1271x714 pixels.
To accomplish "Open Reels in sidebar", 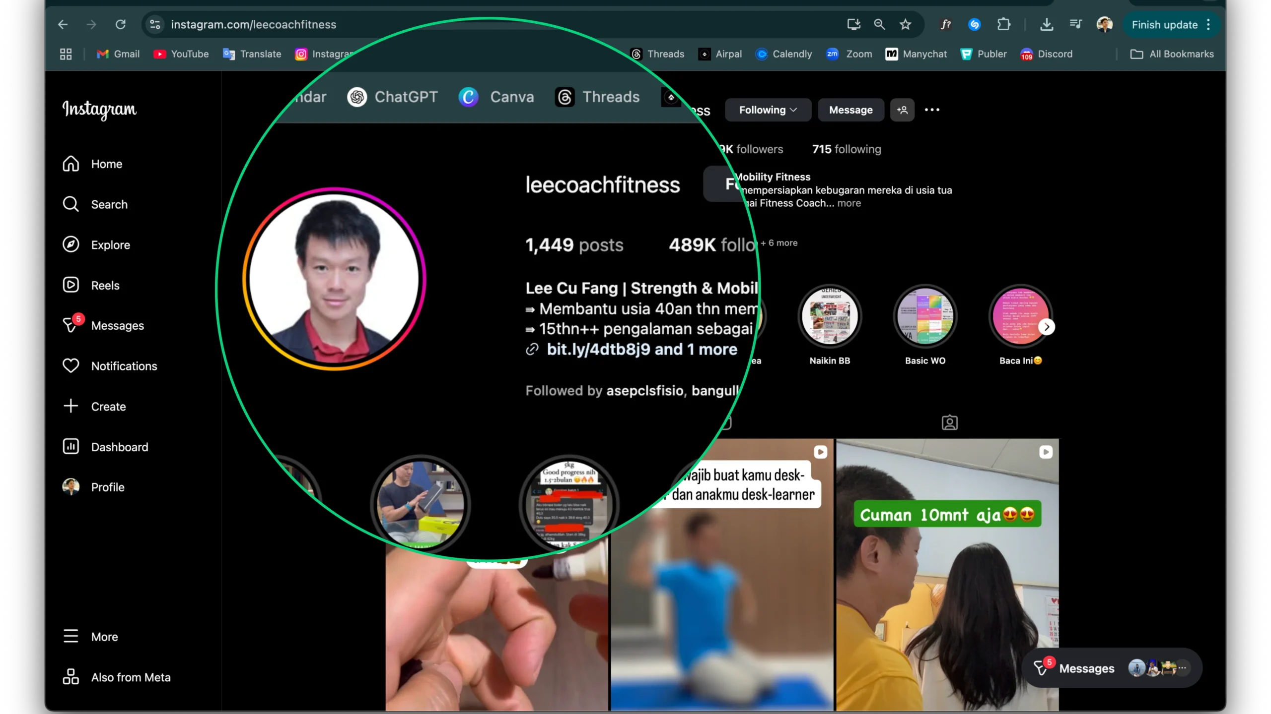I will 91,285.
